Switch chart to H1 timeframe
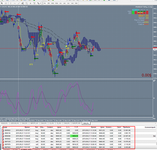The height and width of the screenshot is (150, 157). [61, 3]
